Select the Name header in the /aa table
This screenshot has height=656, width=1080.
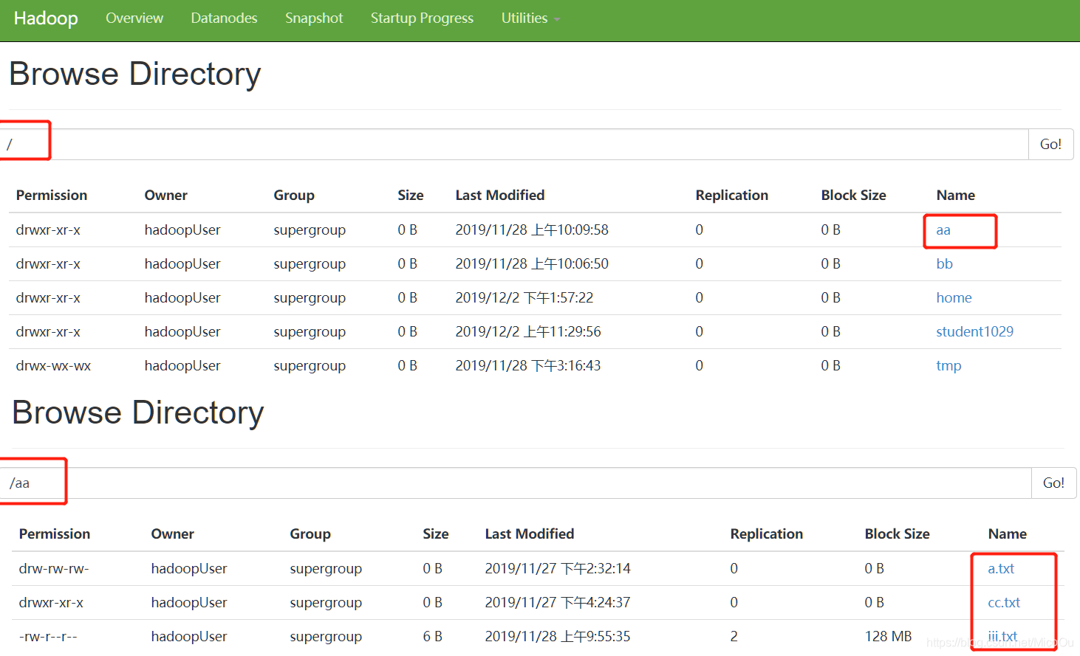point(1007,534)
